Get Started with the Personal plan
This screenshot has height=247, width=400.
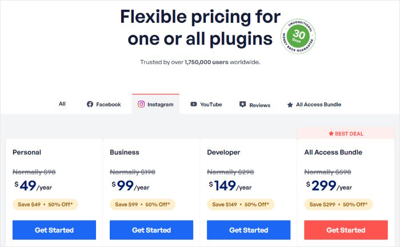[54, 230]
